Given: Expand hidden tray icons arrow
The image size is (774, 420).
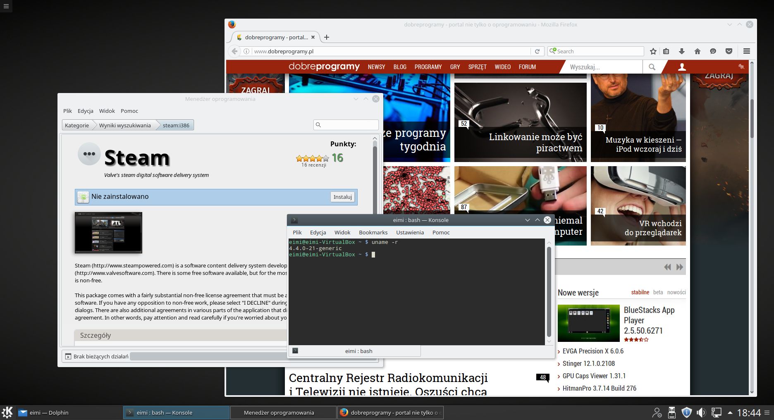Looking at the screenshot, I should 730,413.
